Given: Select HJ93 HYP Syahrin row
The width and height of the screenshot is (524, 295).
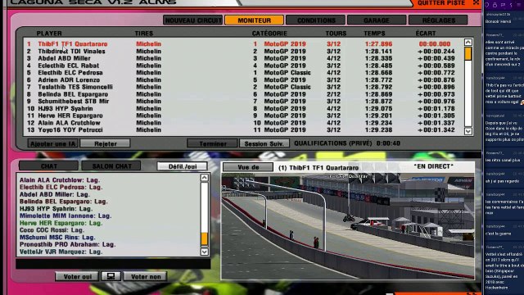Looking at the screenshot, I should (243, 109).
